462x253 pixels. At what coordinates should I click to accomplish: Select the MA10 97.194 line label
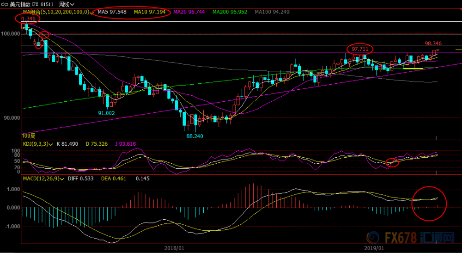click(149, 12)
